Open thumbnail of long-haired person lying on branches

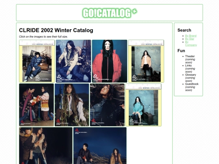[x=107, y=105]
